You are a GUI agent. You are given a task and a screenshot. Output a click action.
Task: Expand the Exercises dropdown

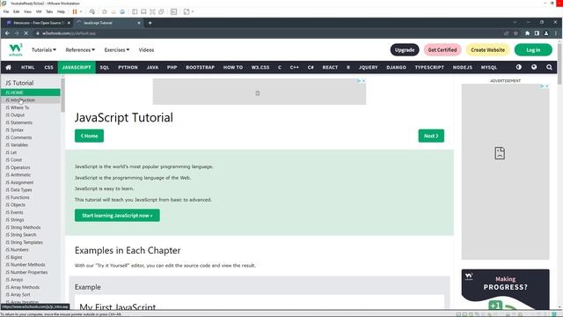pyautogui.click(x=117, y=50)
